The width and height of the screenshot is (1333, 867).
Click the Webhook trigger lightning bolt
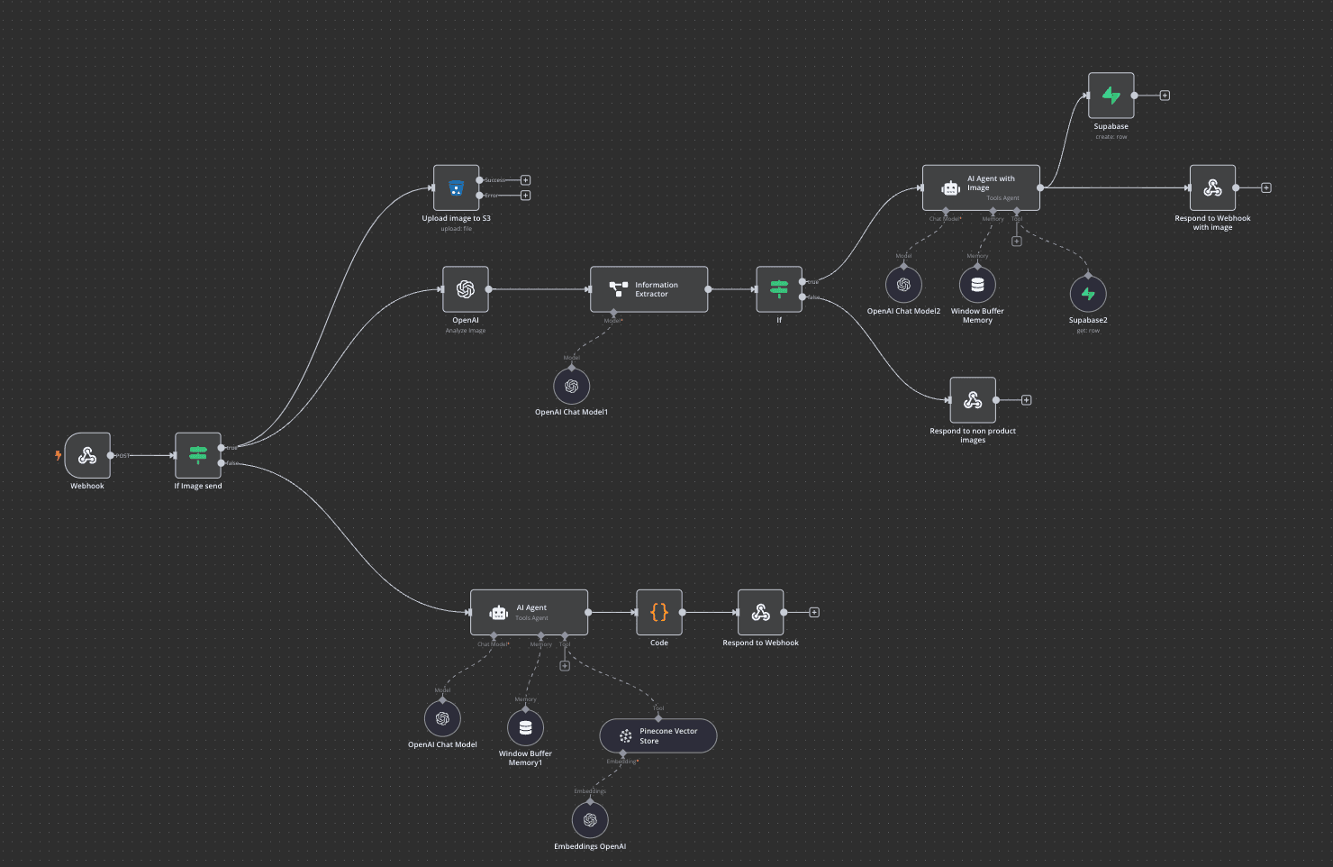[58, 455]
